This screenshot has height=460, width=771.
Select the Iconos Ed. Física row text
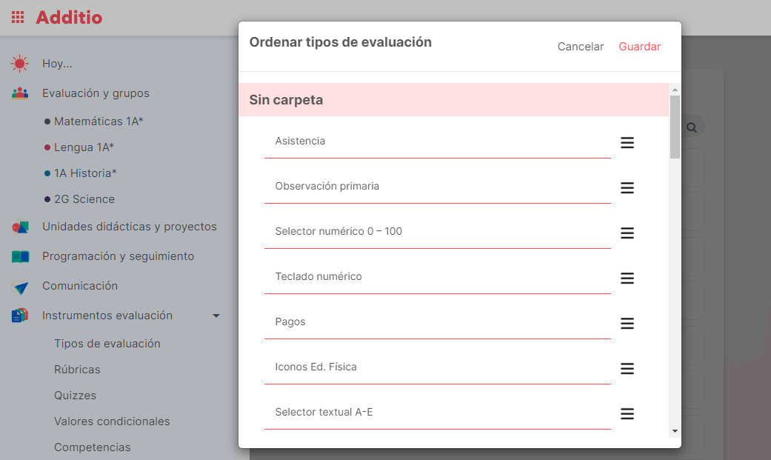coord(316,367)
